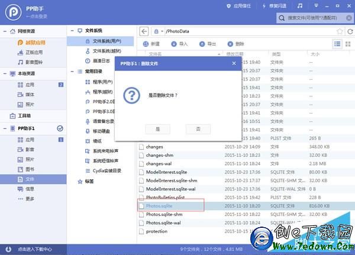Collapse the 本地资源 section
The width and height of the screenshot is (355, 255).
[5, 73]
